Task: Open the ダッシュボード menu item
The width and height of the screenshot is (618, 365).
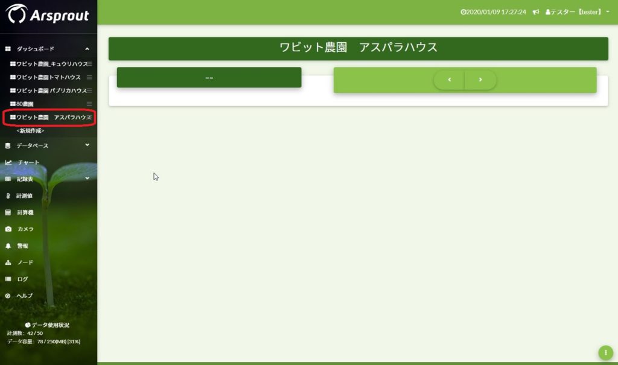Action: [36, 49]
